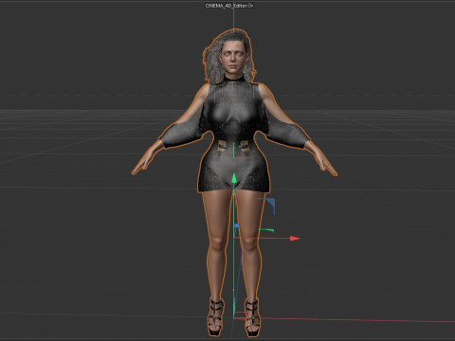Click the camera icon beside CINEMA_4D_Editor
Image resolution: width=455 pixels, height=341 pixels.
[x=250, y=6]
